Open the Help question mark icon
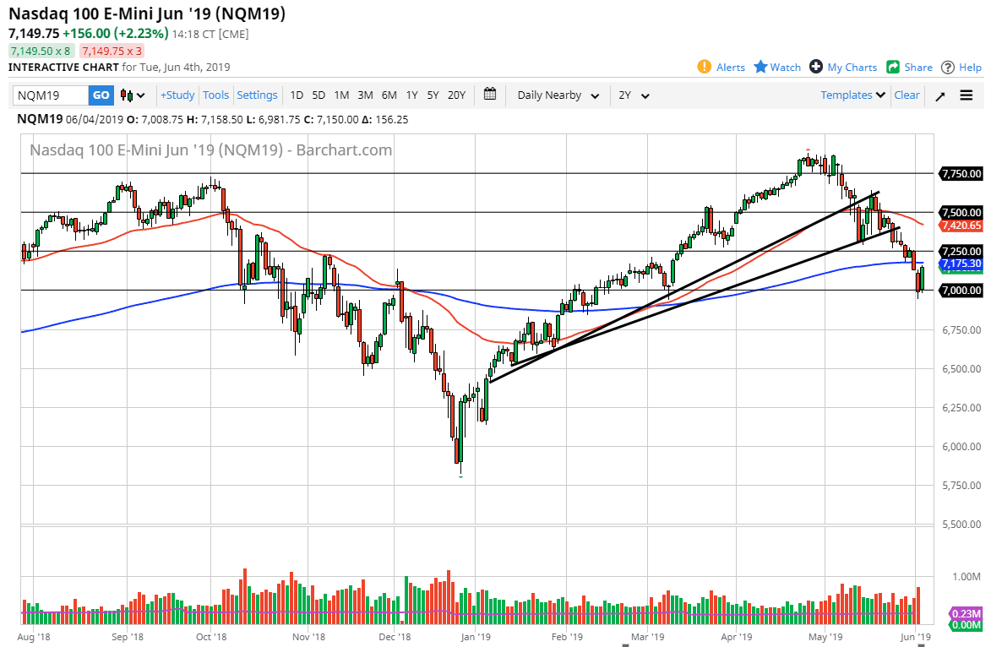The image size is (991, 647). pyautogui.click(x=948, y=67)
